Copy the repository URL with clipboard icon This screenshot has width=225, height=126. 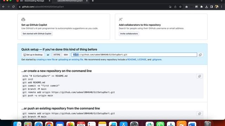tap(200, 55)
